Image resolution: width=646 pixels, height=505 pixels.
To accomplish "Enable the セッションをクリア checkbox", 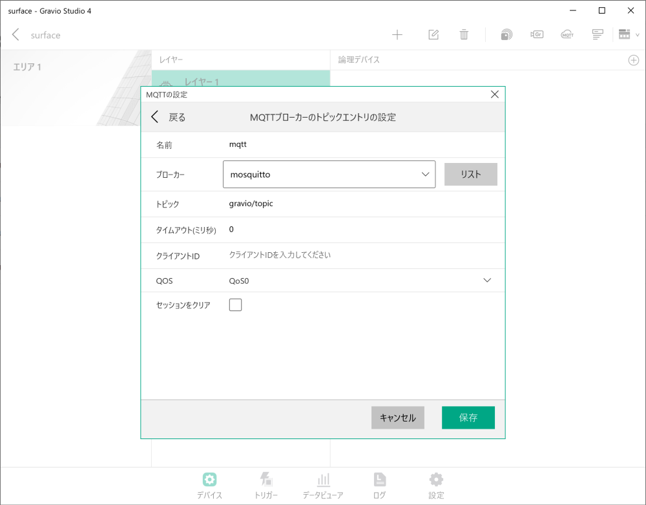I will 235,304.
